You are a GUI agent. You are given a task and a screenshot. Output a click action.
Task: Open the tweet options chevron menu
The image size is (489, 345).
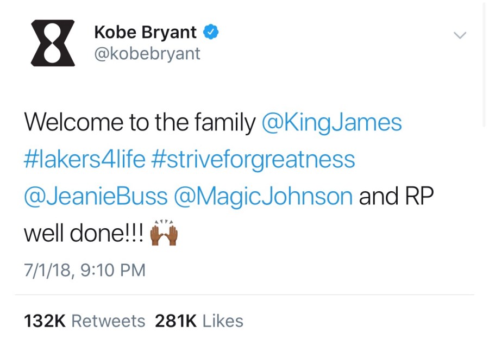[460, 35]
